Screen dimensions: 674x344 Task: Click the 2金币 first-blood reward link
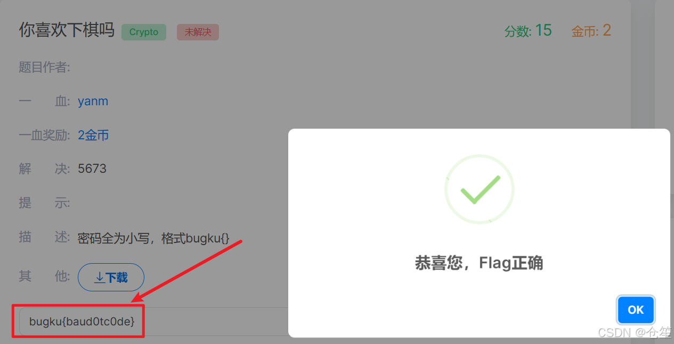94,135
